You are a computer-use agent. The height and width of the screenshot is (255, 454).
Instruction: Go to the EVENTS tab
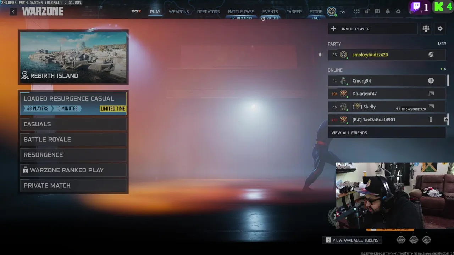(270, 12)
